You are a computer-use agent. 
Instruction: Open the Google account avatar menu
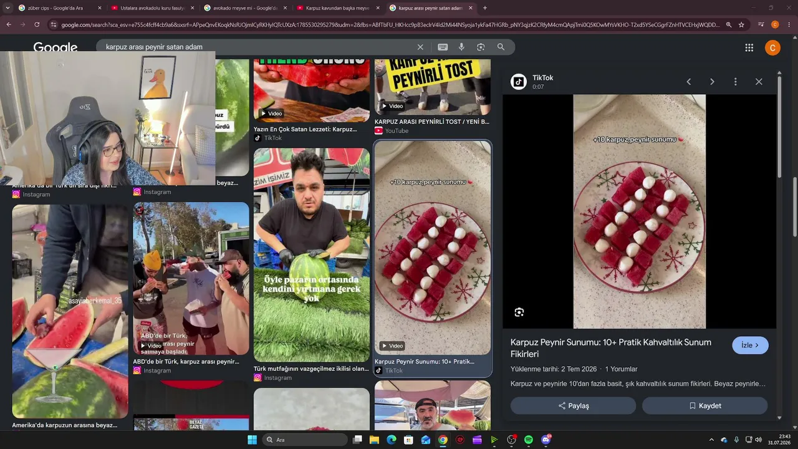[772, 47]
